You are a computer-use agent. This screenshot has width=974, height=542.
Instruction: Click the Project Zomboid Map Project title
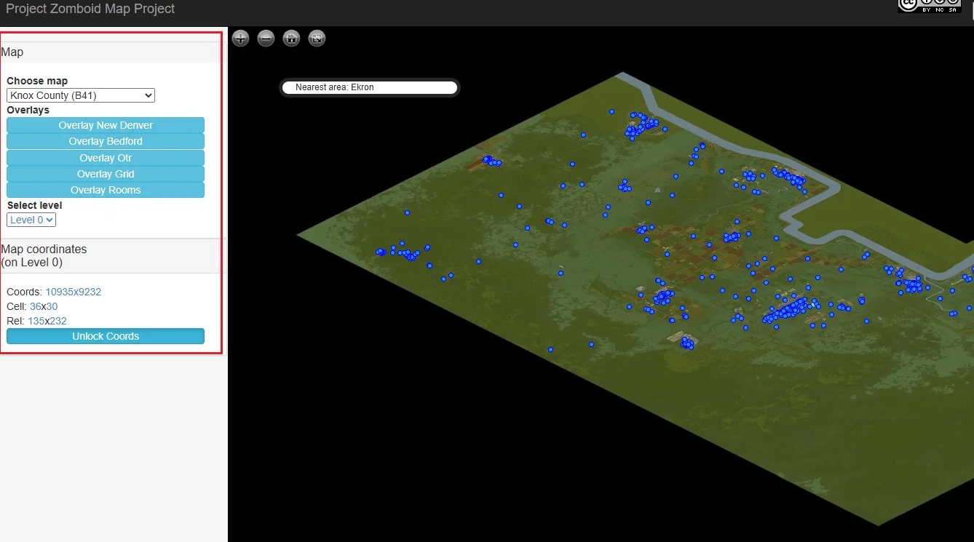(x=90, y=9)
